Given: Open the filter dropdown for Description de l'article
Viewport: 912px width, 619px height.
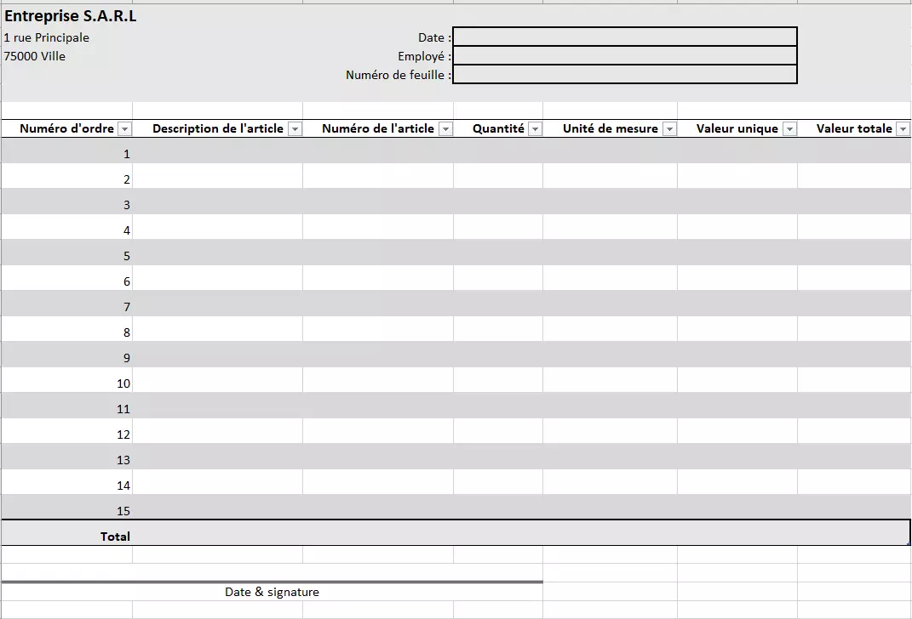Looking at the screenshot, I should 295,128.
